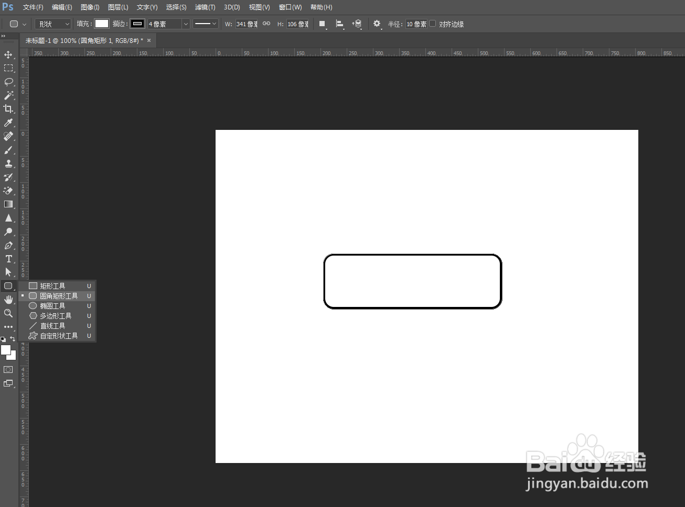685x507 pixels.
Task: Open the Edit Toolbar three-dots button
Action: coord(8,327)
